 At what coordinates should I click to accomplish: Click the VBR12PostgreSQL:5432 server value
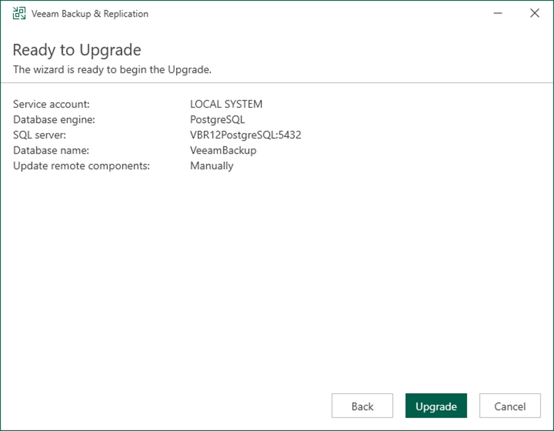click(246, 135)
